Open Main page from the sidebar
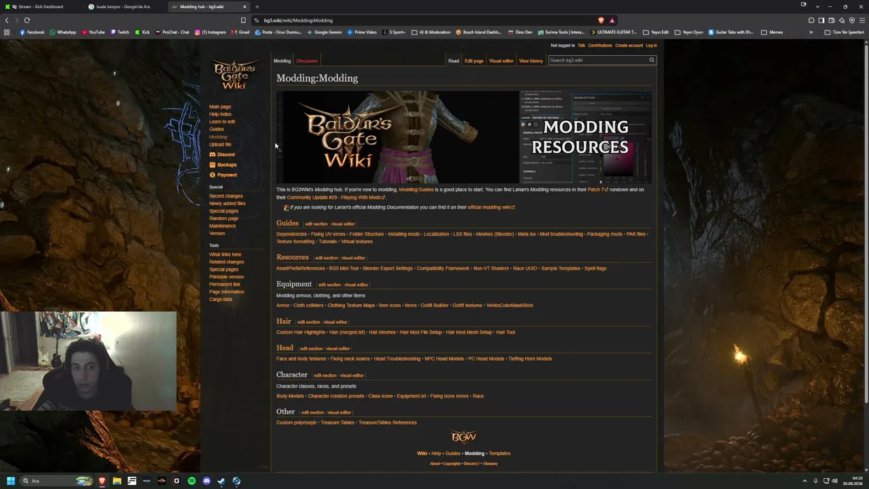Screen dimensions: 869x489 tap(220, 107)
